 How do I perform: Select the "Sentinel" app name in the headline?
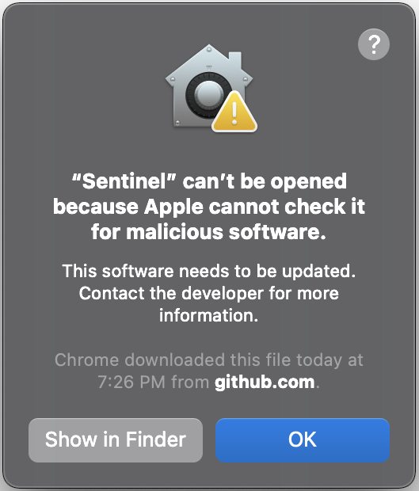[x=124, y=181]
